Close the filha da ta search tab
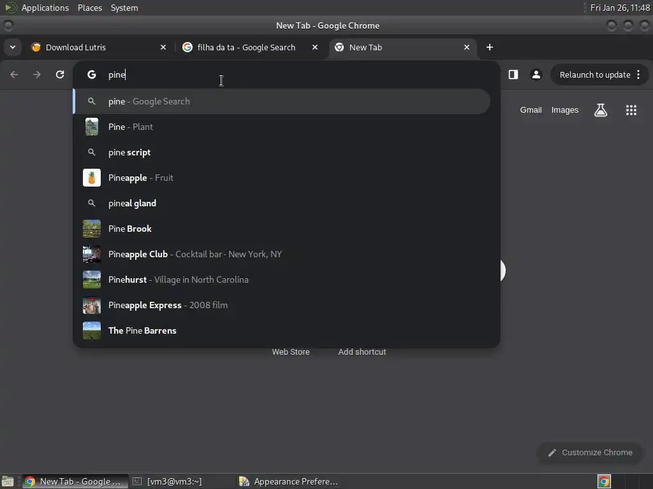 point(315,47)
